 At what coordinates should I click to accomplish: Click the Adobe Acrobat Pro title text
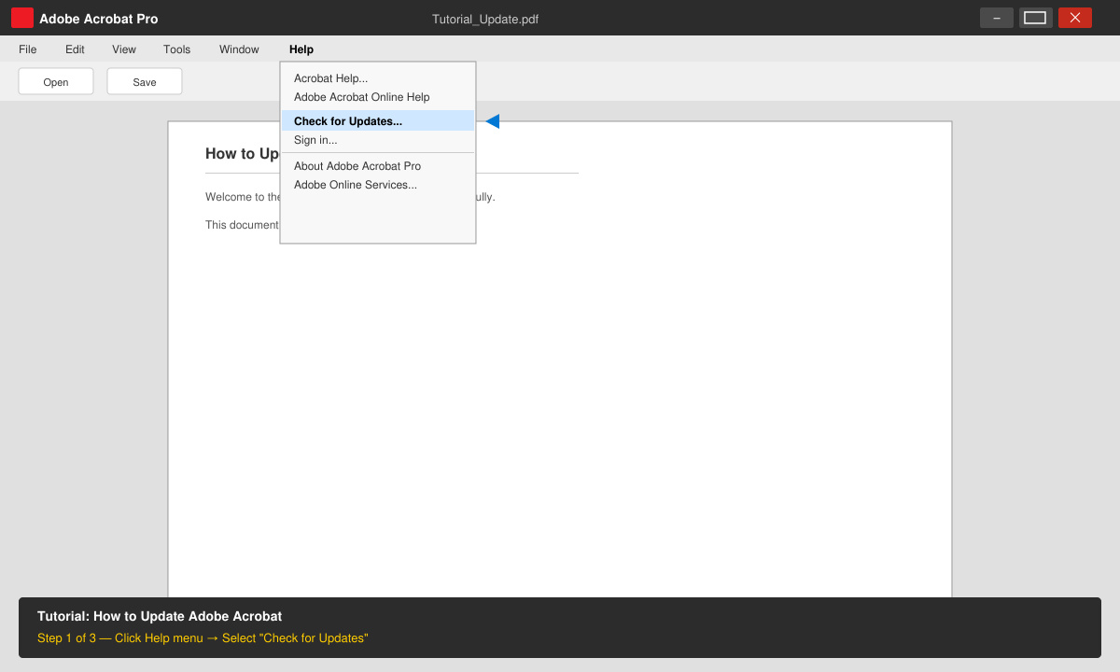(99, 19)
